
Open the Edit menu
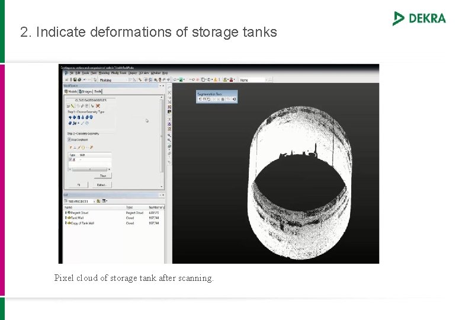click(x=78, y=73)
